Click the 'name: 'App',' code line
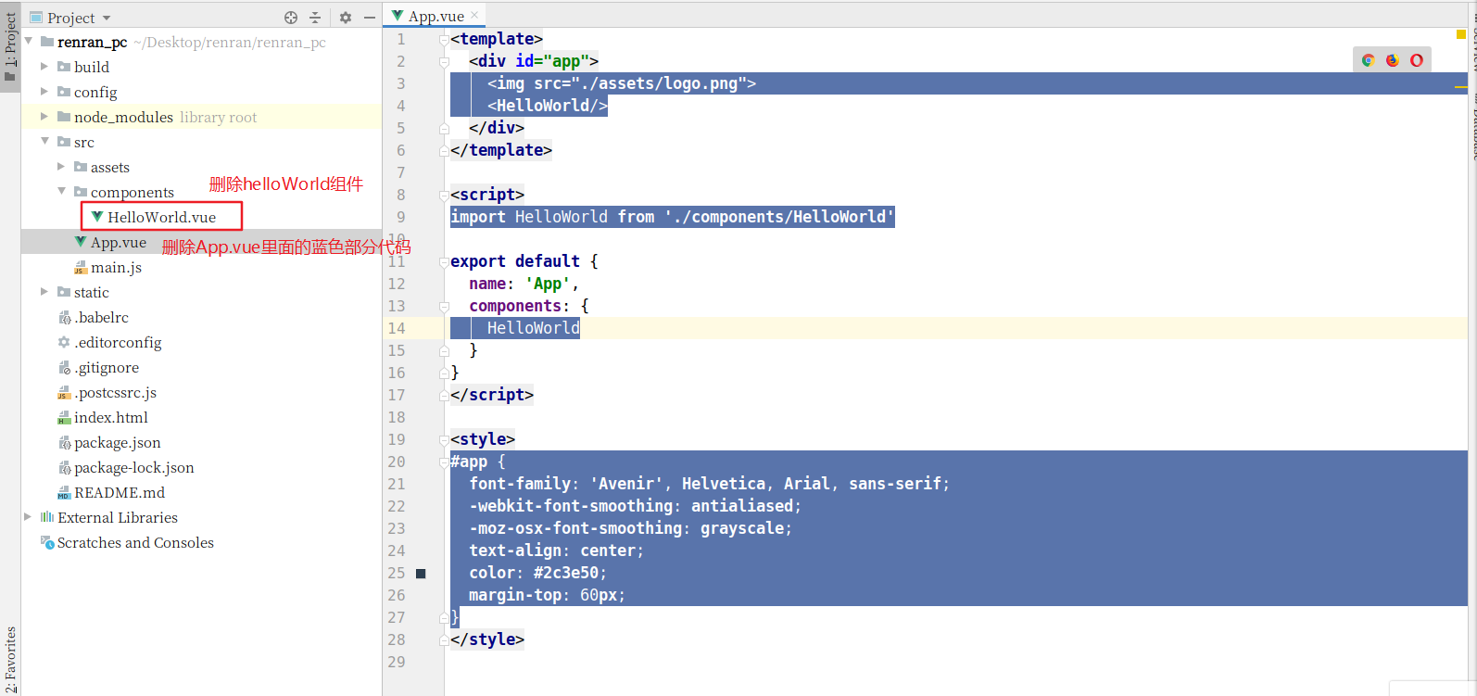This screenshot has width=1477, height=696. (x=524, y=284)
